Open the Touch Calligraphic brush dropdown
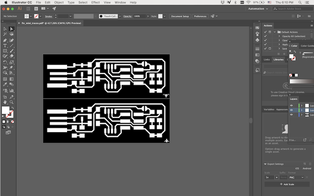The width and height of the screenshot is (314, 196). [x=120, y=16]
